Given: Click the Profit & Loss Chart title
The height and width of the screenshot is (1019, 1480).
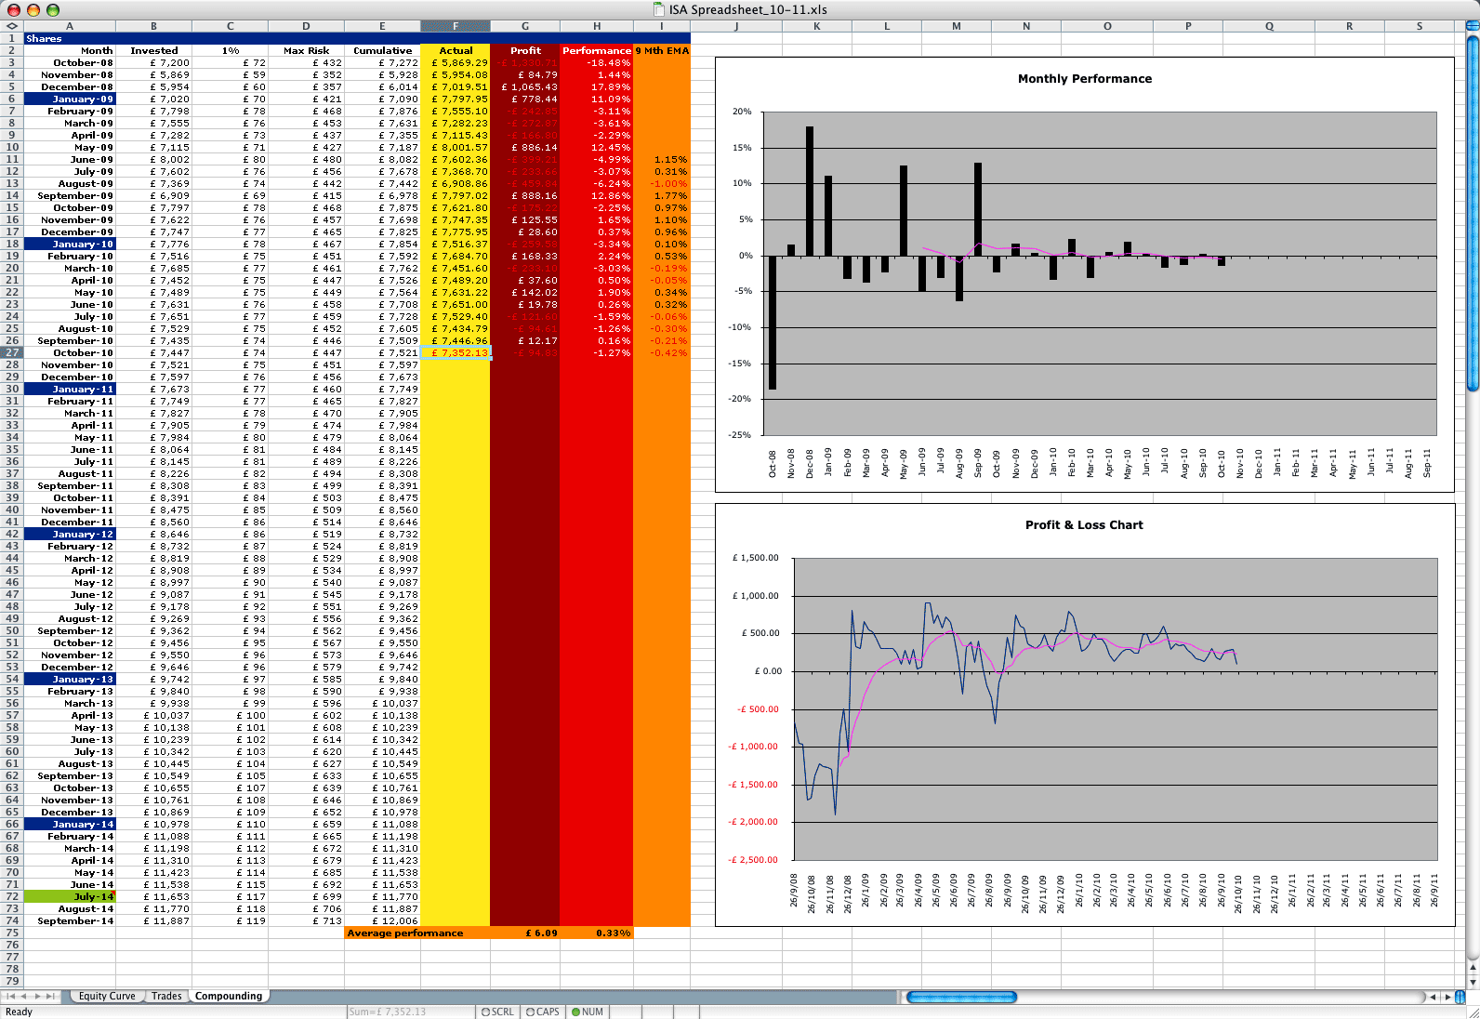Looking at the screenshot, I should (1084, 525).
